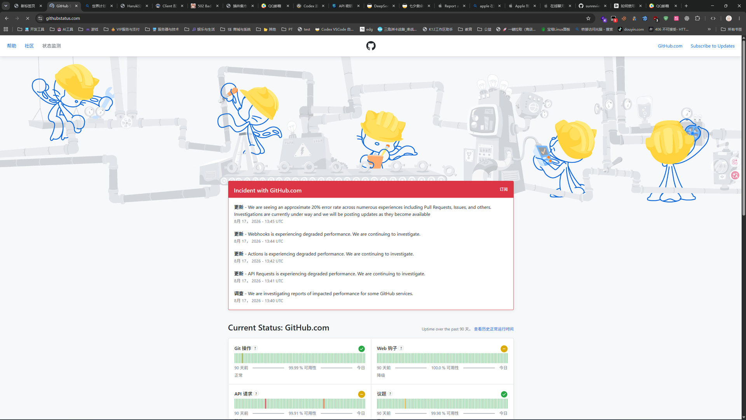Open the 游戏 bookmark folder
Screen dimensions: 746x420
pos(89,29)
